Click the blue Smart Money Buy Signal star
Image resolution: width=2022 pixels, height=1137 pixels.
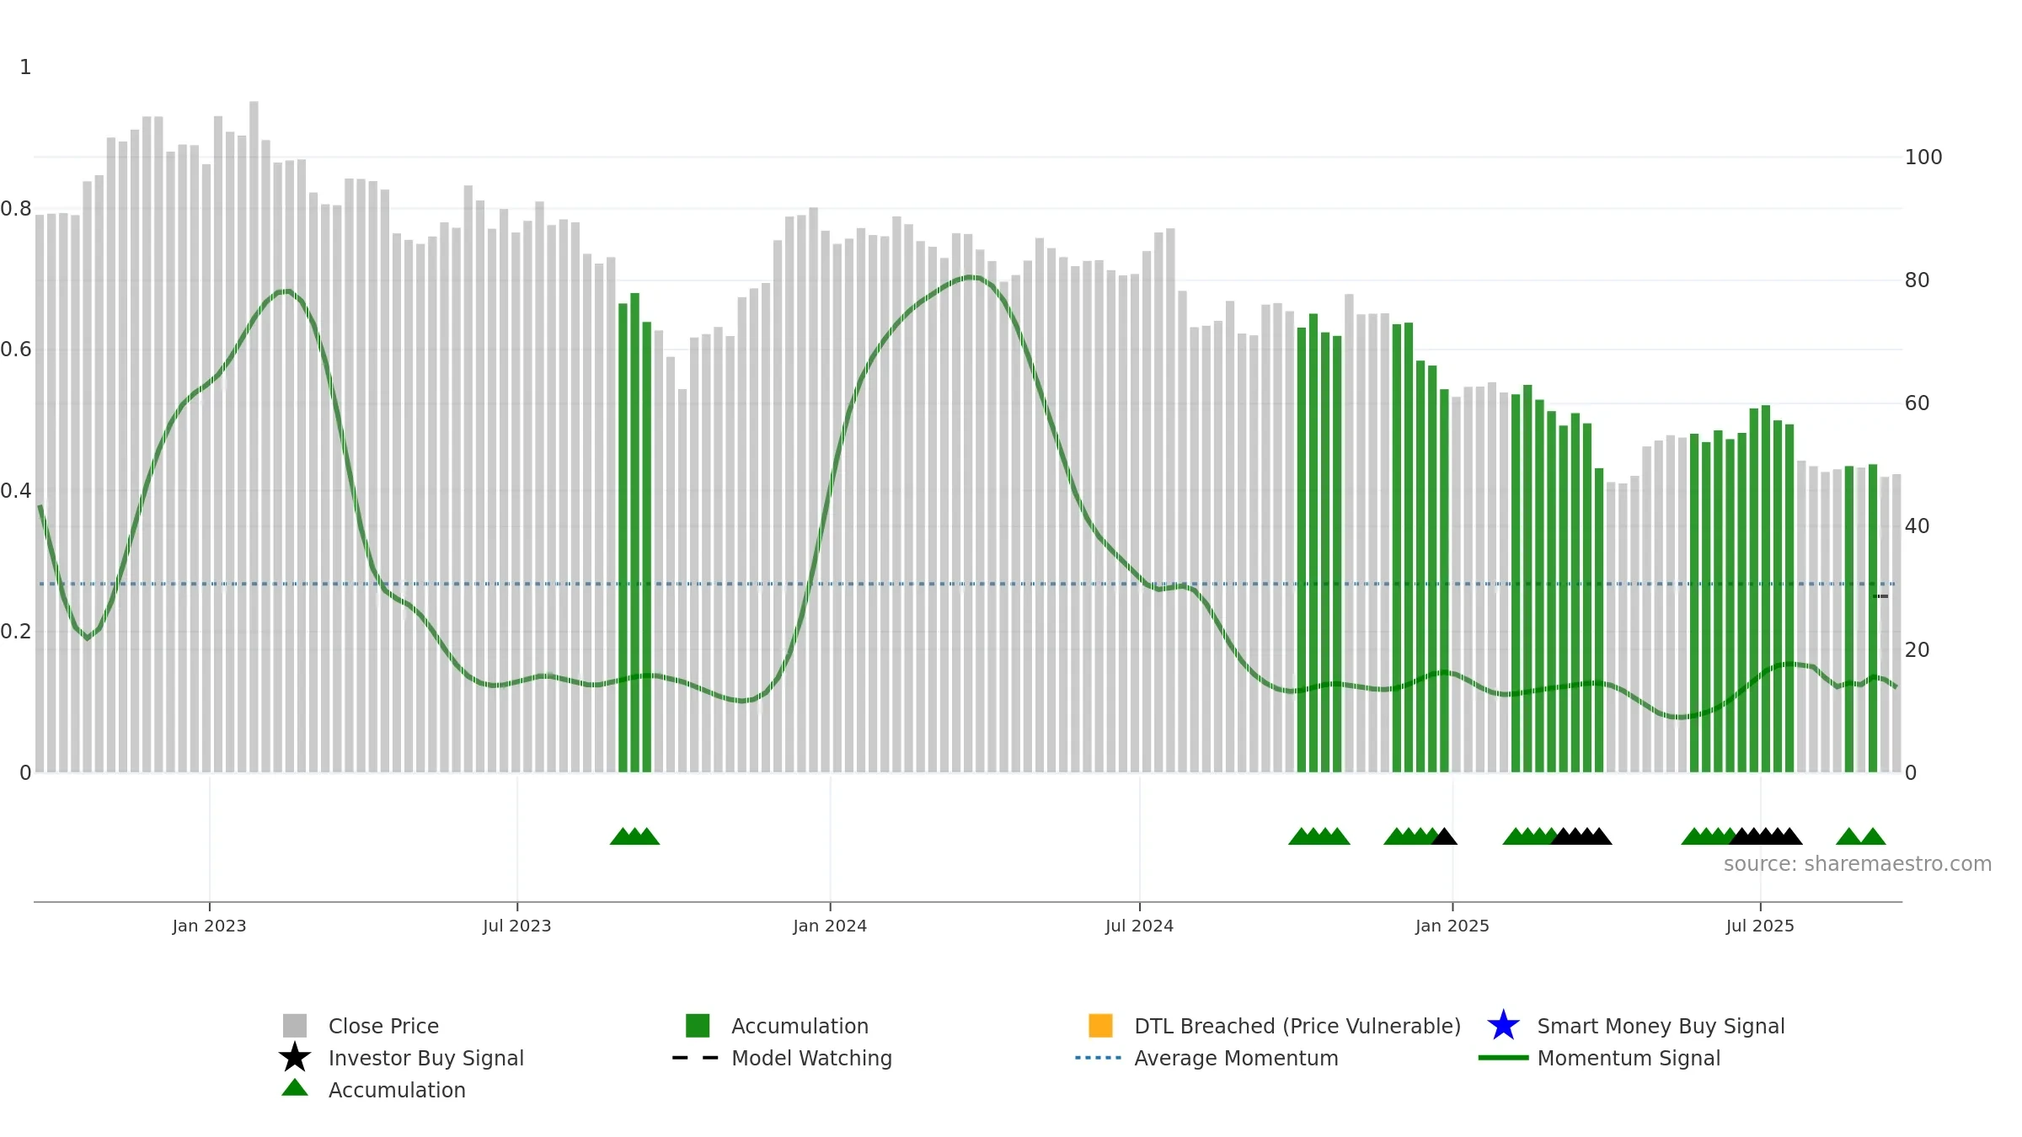(1503, 1026)
